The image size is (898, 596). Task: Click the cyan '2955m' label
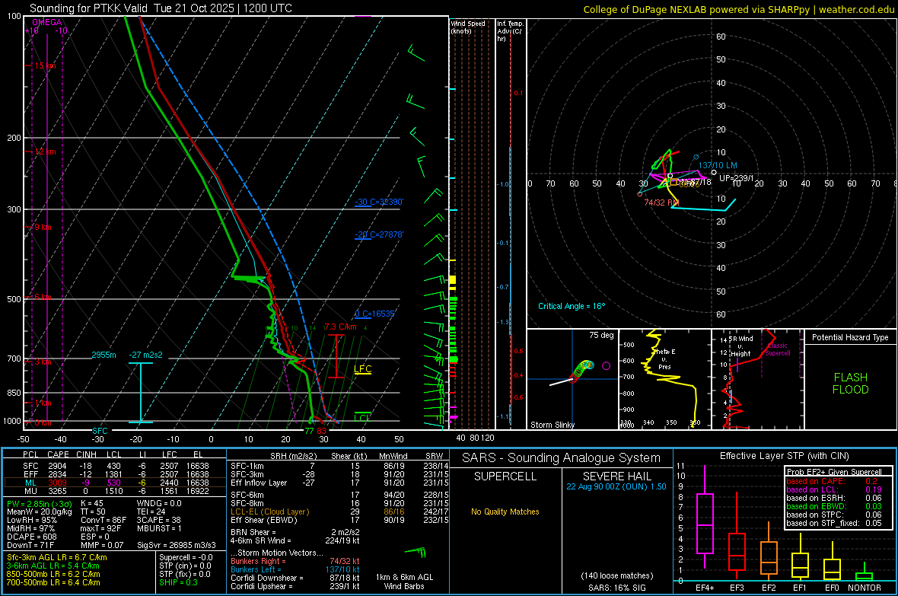103,355
